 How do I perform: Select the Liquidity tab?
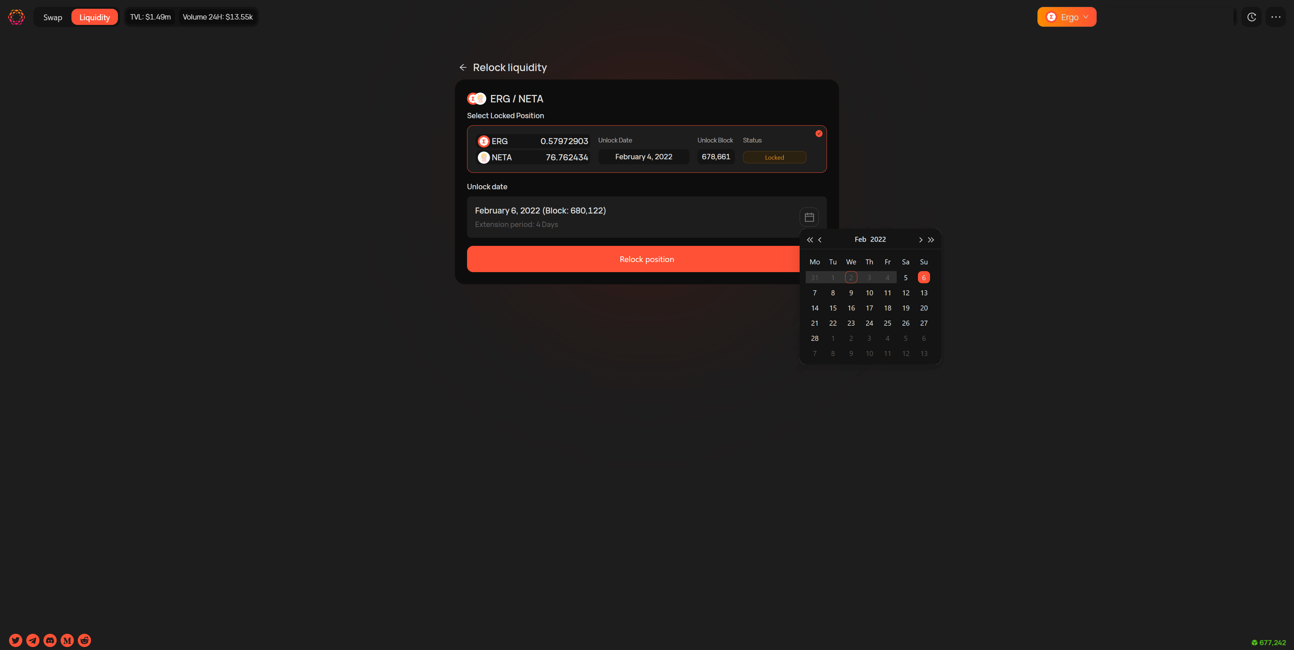(94, 17)
